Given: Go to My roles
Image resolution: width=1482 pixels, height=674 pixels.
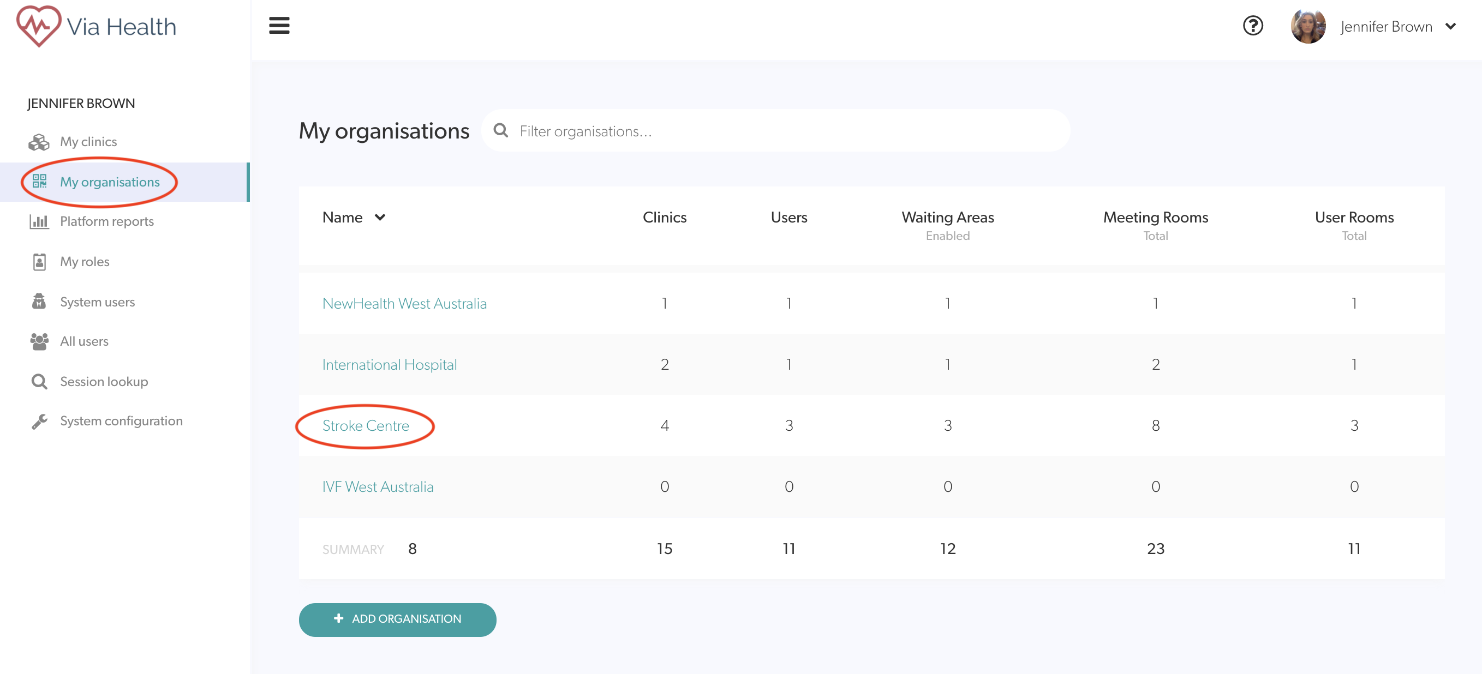Looking at the screenshot, I should click(x=85, y=262).
